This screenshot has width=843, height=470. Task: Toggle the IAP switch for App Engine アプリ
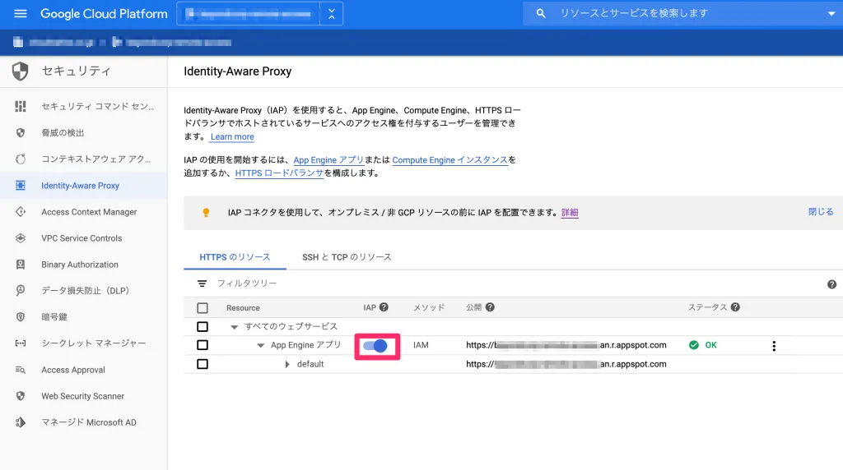point(375,346)
